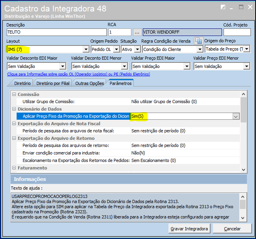Open the Origem do Preço dropdown
Screen dimensions: 256x239
pos(247,49)
